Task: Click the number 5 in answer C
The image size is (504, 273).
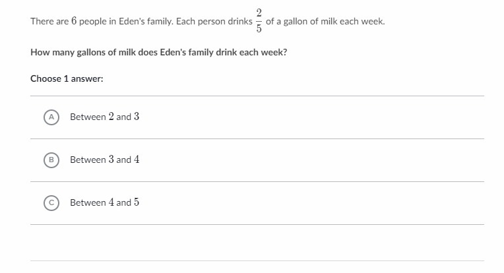Action: [x=137, y=202]
